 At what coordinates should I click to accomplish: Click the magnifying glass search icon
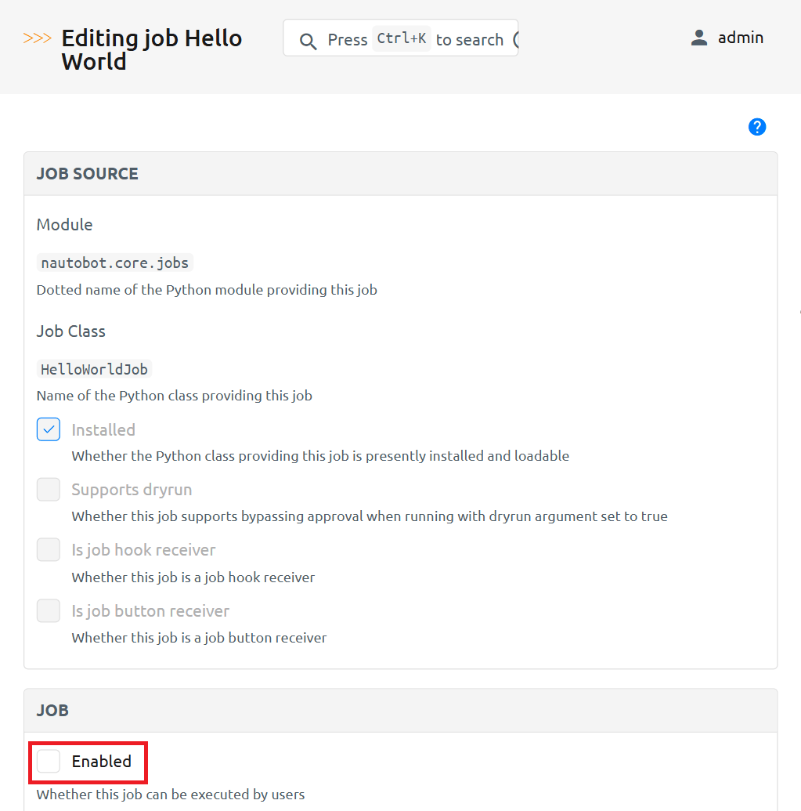tap(308, 41)
